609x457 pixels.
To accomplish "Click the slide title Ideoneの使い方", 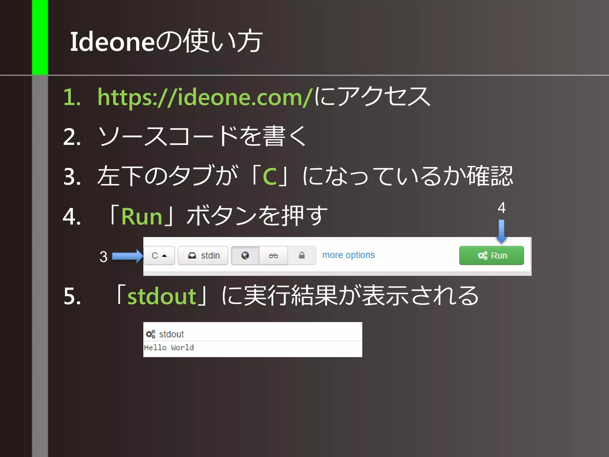I will [x=166, y=41].
